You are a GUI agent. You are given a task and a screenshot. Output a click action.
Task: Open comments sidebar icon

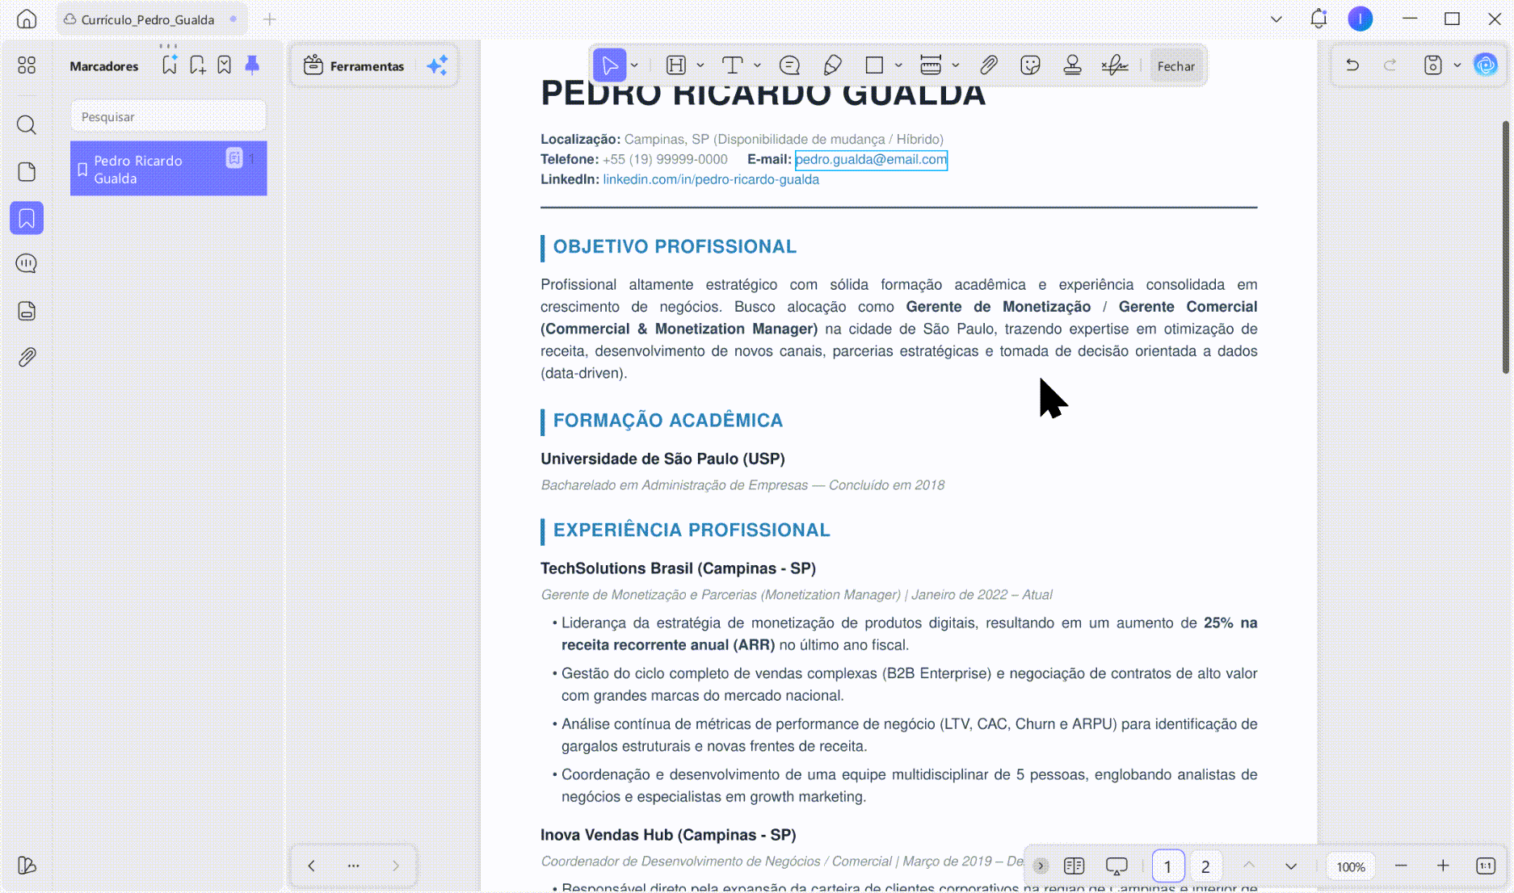pyautogui.click(x=27, y=264)
